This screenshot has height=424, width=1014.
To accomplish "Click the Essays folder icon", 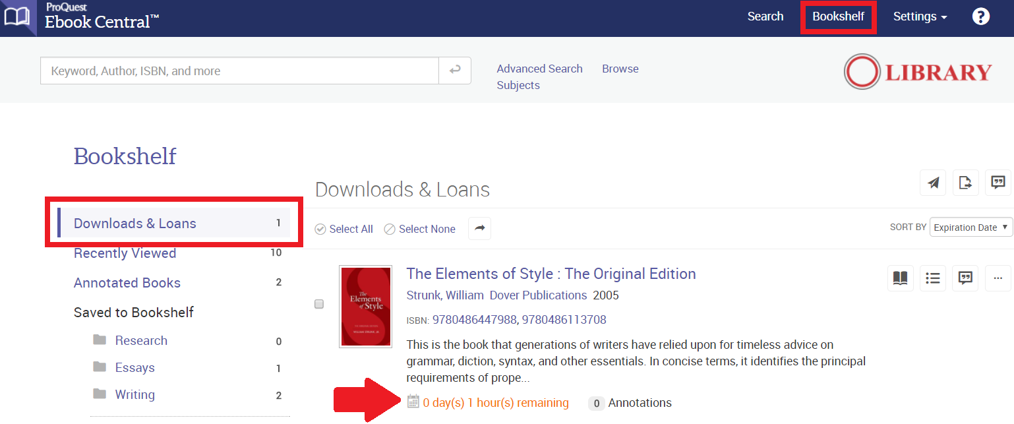I will coord(100,367).
